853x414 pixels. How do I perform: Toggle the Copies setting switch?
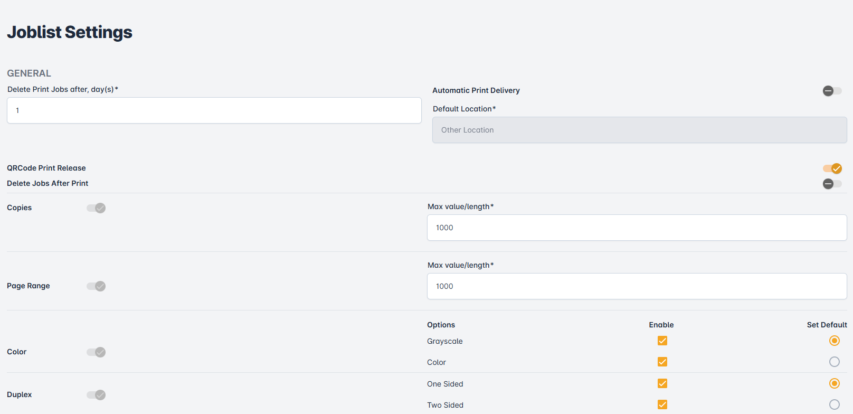click(96, 208)
